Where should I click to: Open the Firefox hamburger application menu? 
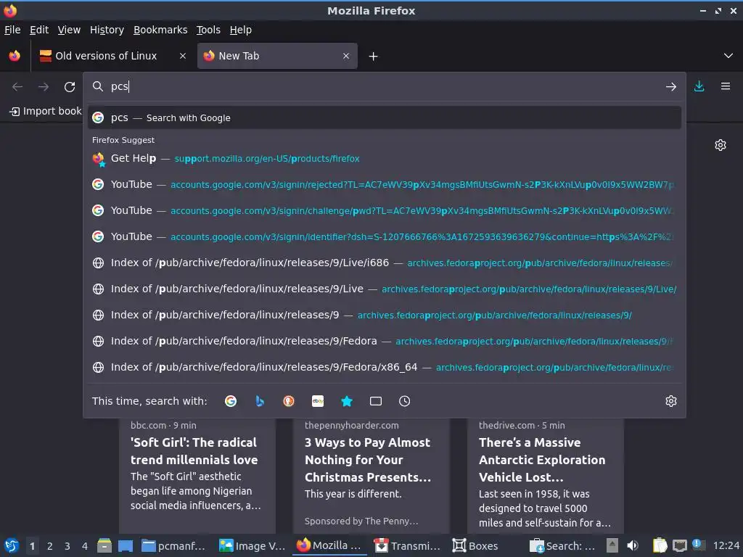point(725,86)
